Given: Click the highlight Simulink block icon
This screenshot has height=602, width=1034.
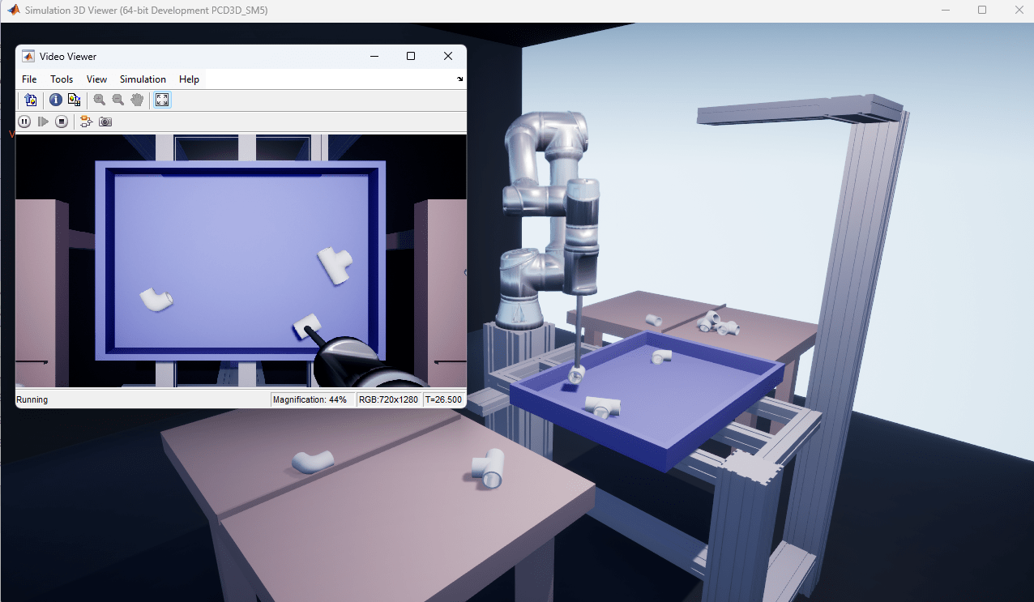Looking at the screenshot, I should pos(86,122).
